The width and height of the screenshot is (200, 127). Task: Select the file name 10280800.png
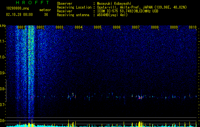[x=18, y=9]
